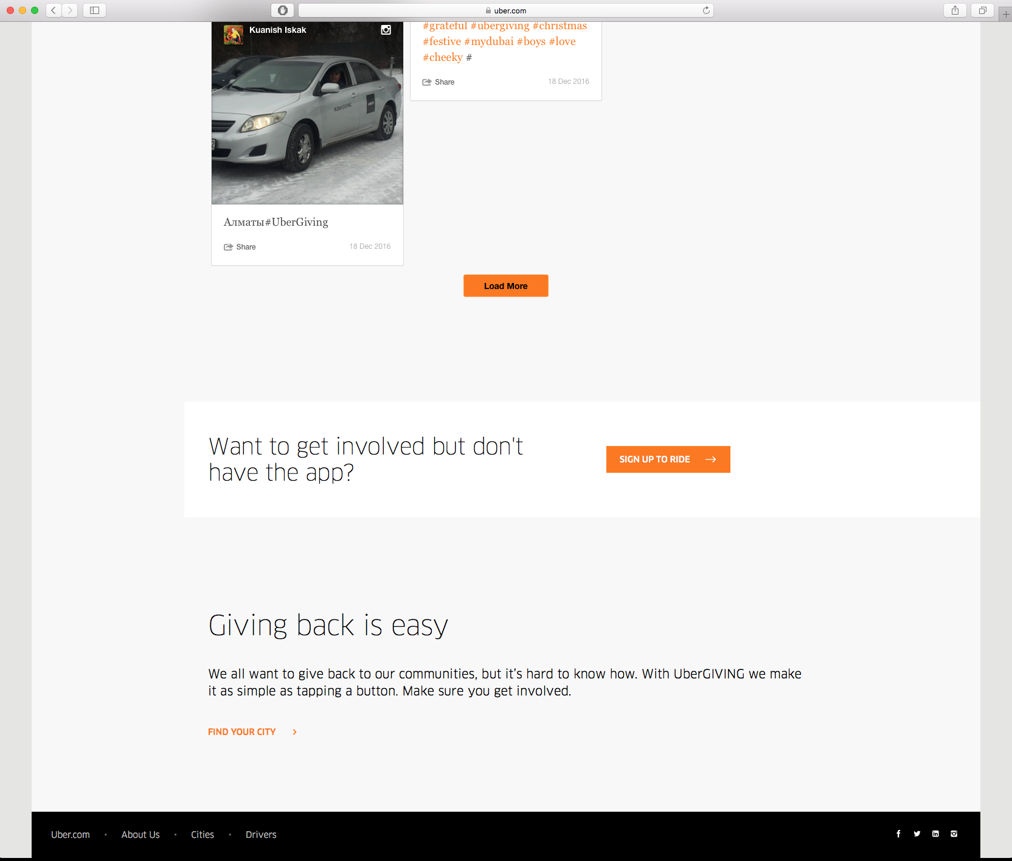Click the 'Want to get involved' heading
The height and width of the screenshot is (861, 1012).
tap(366, 459)
